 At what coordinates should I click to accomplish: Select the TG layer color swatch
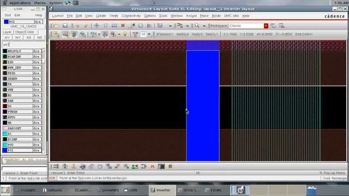[x=5, y=106]
